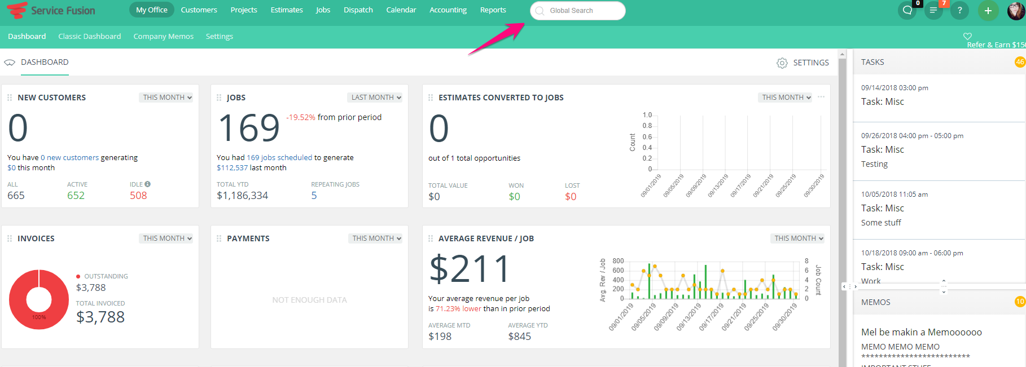Open Jobs LAST MONTH period dropdown
The height and width of the screenshot is (367, 1026).
375,98
